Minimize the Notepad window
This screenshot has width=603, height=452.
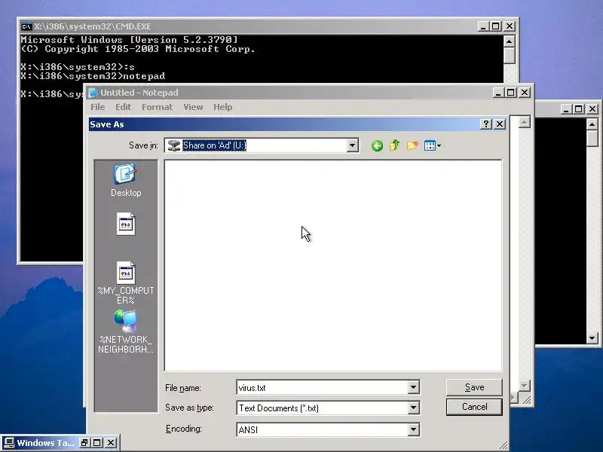(x=498, y=93)
